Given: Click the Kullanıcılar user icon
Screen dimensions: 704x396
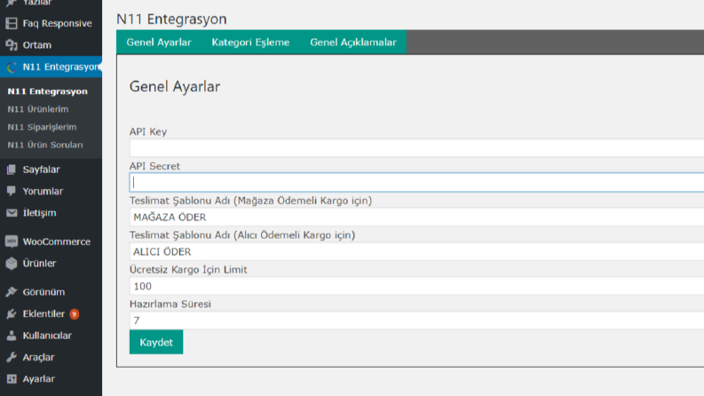Looking at the screenshot, I should tap(12, 336).
